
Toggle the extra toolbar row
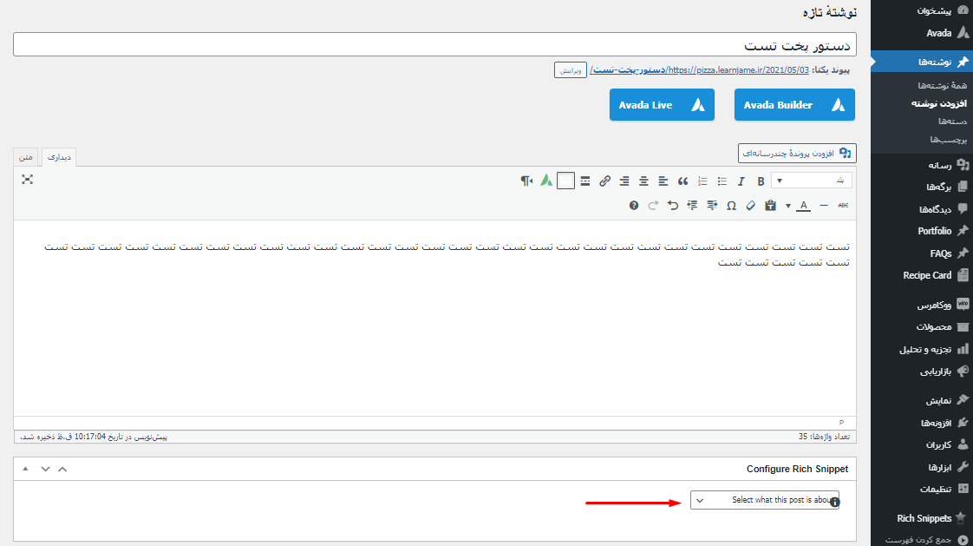[x=565, y=181]
